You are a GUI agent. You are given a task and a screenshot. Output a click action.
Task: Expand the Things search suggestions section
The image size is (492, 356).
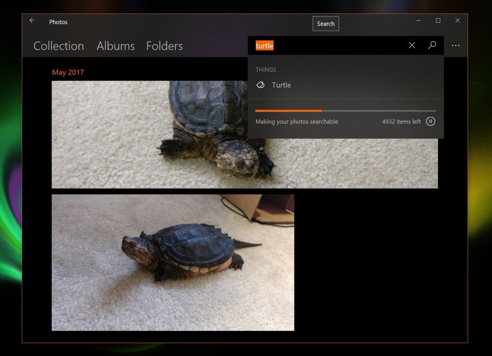[266, 70]
